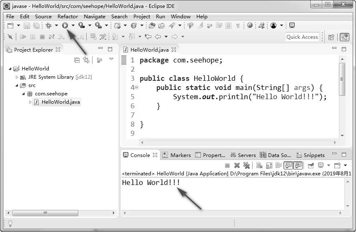Click the editor horizontal scroll right arrow
This screenshot has height=232, width=356.
pos(335,142)
